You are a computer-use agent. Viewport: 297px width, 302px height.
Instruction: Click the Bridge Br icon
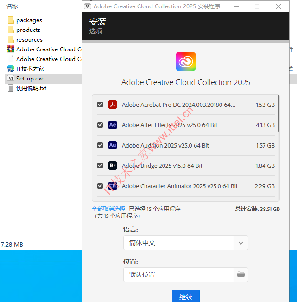point(113,166)
